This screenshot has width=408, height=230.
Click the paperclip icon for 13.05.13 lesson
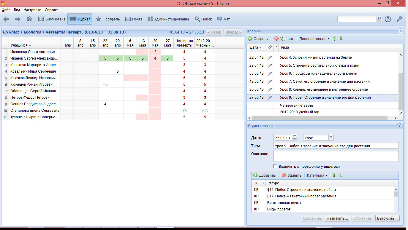pyautogui.click(x=270, y=82)
